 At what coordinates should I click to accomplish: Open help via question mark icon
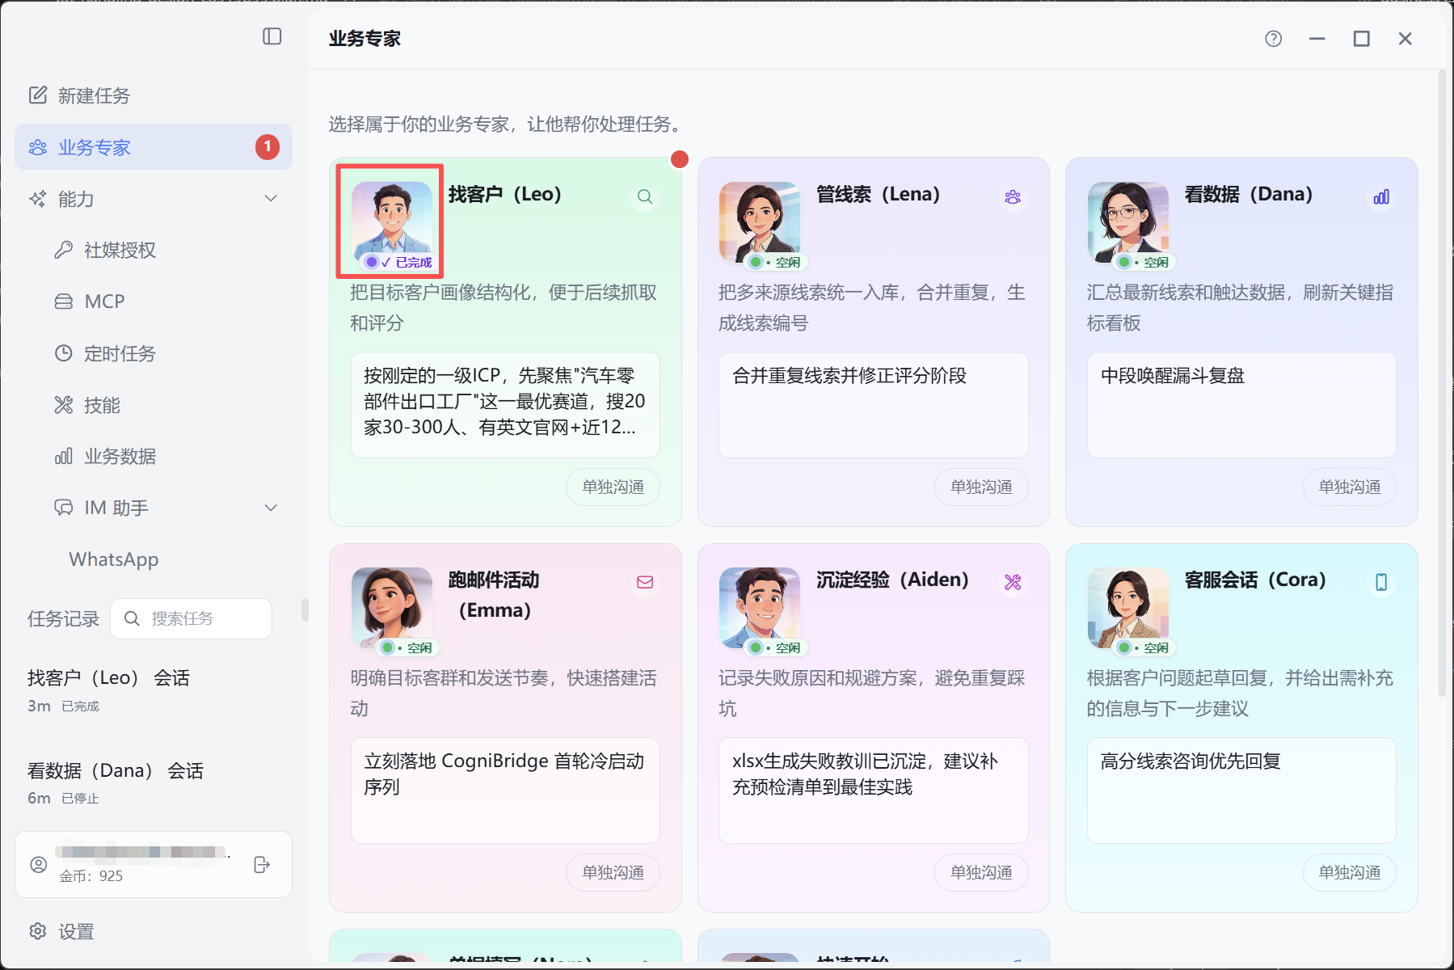point(1274,39)
